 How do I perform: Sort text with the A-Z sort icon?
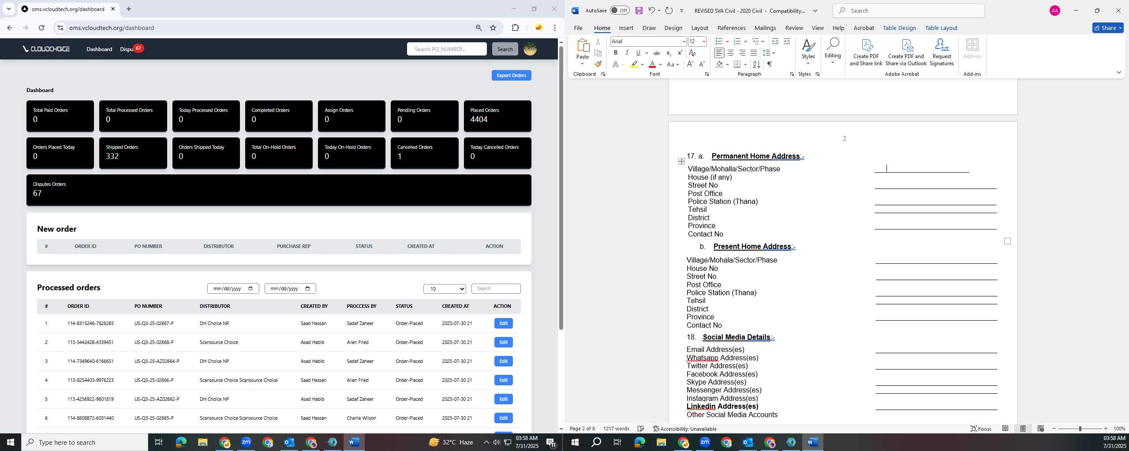[756, 64]
